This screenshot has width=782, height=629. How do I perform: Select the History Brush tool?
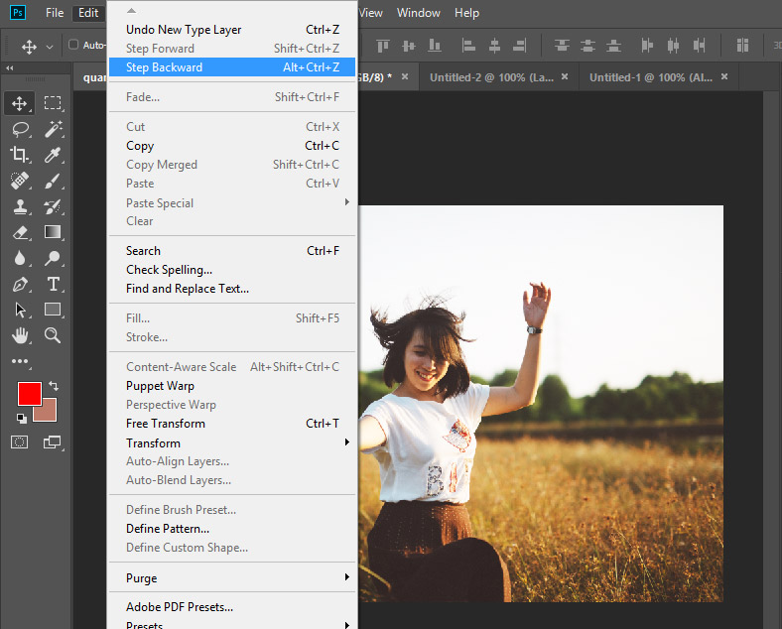tap(53, 206)
